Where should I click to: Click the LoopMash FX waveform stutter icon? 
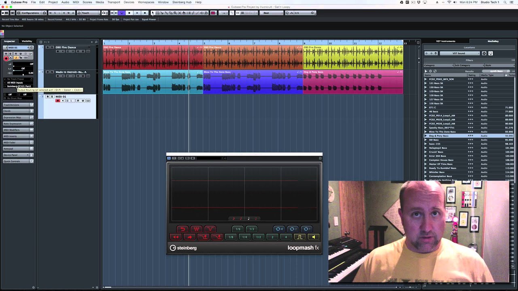[x=196, y=229]
